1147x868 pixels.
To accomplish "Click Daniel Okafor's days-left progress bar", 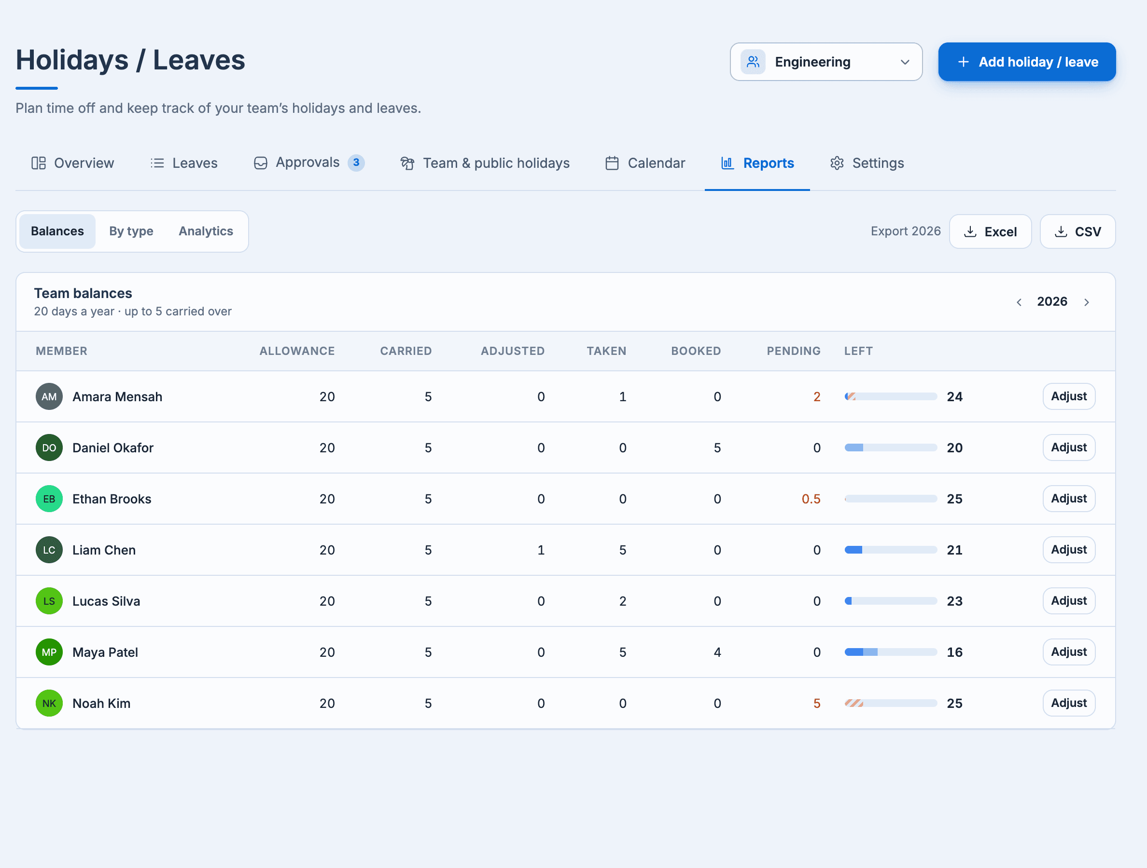I will click(890, 448).
